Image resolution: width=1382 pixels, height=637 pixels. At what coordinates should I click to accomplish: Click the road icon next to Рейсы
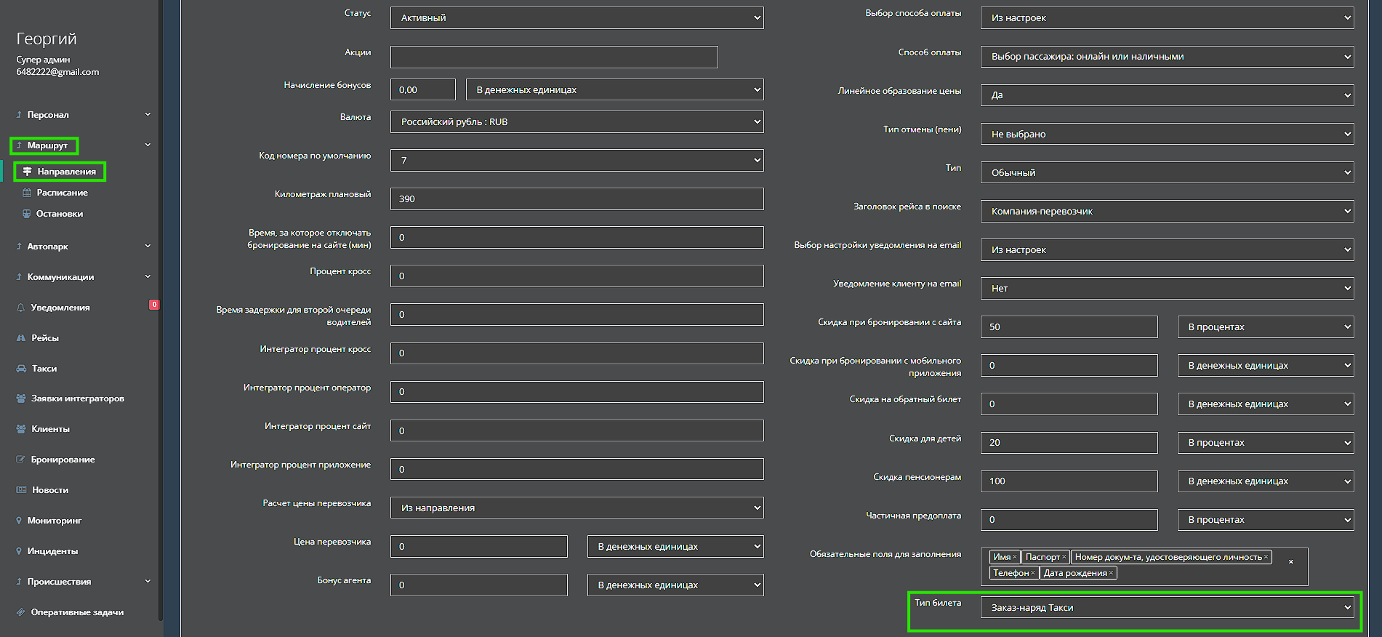point(21,338)
